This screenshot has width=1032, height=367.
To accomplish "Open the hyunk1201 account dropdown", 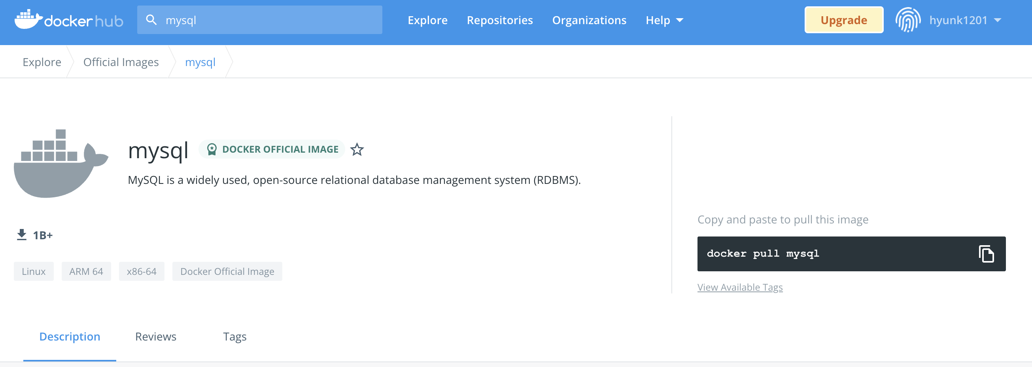I will (965, 20).
